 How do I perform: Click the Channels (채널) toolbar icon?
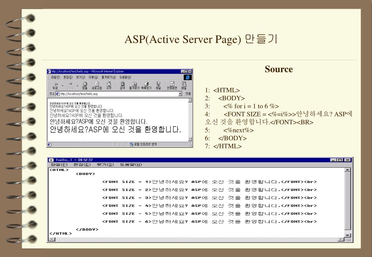coord(158,86)
